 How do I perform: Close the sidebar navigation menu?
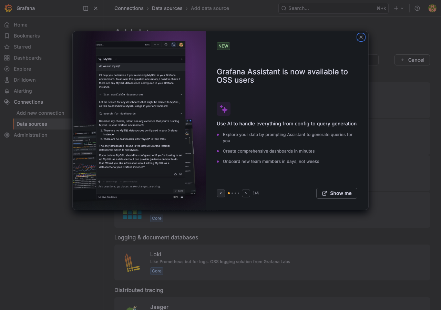[x=96, y=8]
